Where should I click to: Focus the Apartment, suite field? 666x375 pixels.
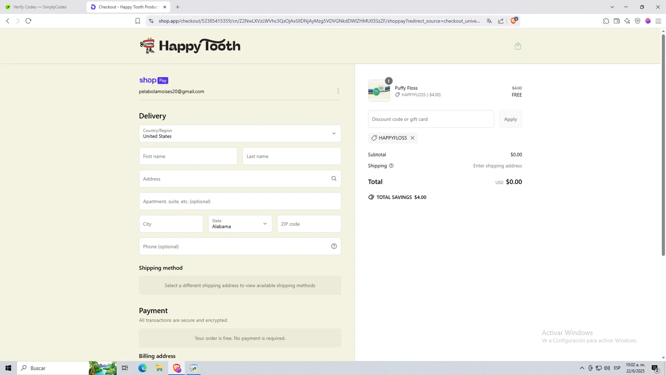click(x=240, y=201)
